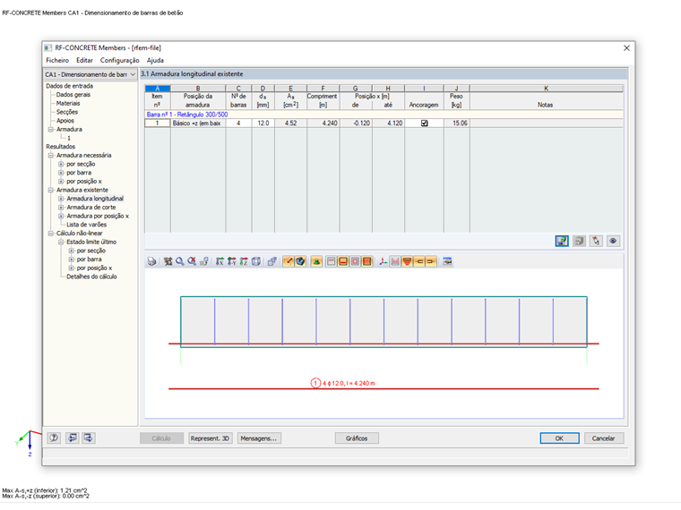Click the blue-framed save reinforcement icon
Screen dimensions: 681x510
tap(562, 241)
